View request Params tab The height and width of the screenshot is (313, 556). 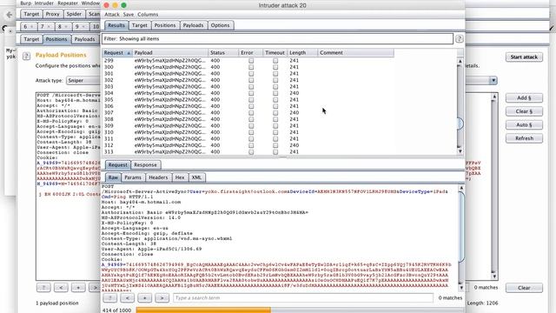coord(133,177)
